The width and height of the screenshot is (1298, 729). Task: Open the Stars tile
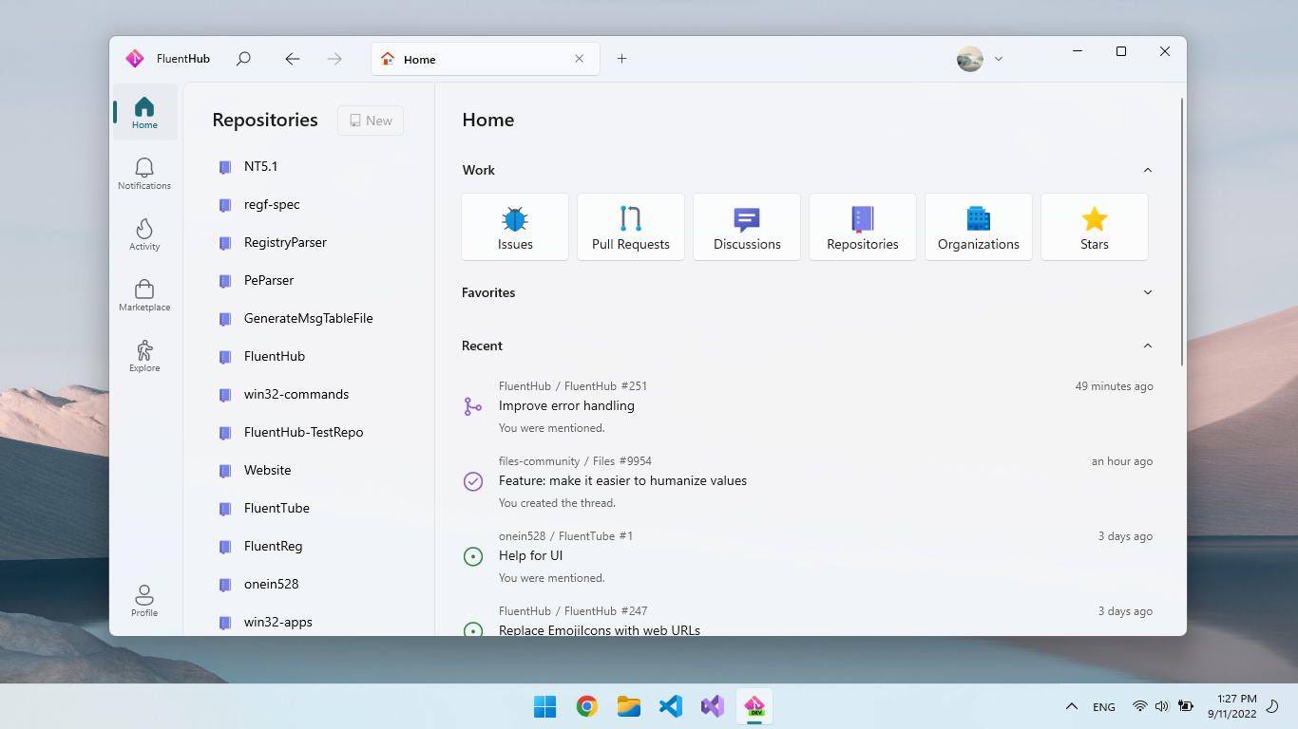pyautogui.click(x=1095, y=227)
